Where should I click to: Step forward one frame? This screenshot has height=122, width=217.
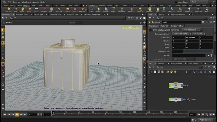25,115
